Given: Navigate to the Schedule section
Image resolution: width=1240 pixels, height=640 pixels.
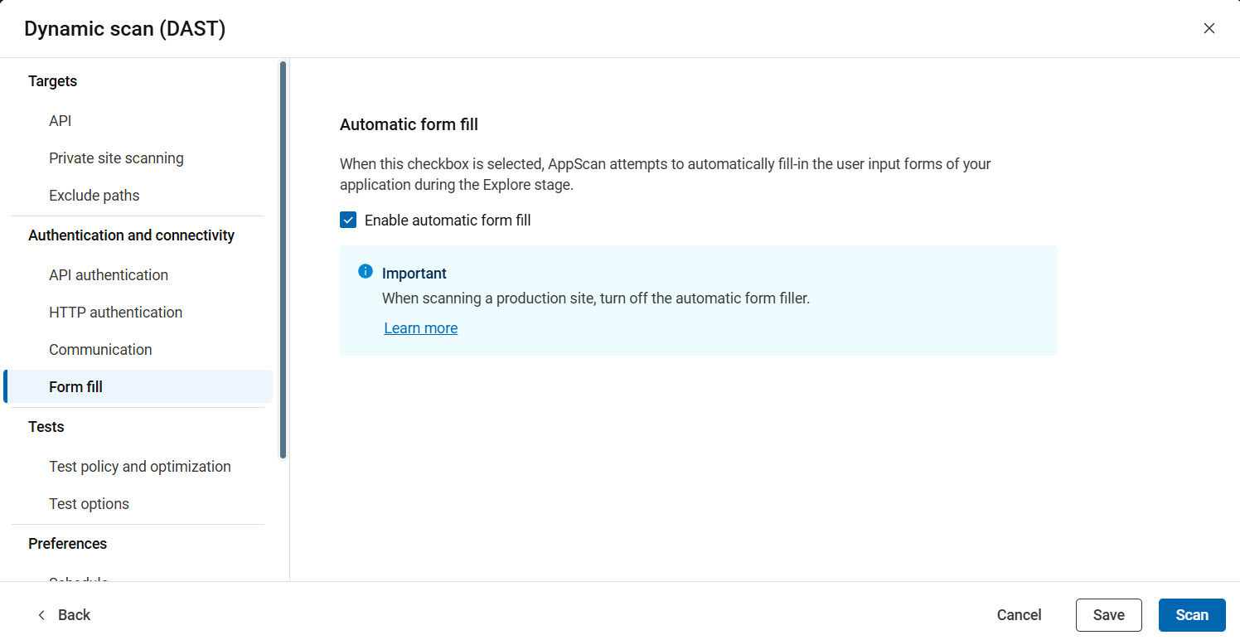Looking at the screenshot, I should [78, 580].
